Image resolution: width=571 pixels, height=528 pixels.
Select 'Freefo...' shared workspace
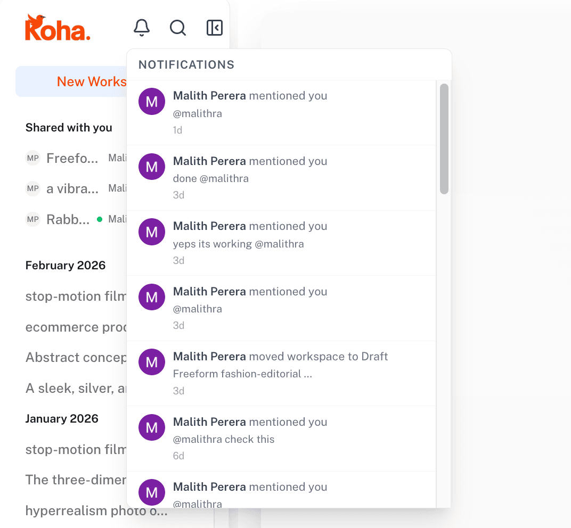point(72,158)
